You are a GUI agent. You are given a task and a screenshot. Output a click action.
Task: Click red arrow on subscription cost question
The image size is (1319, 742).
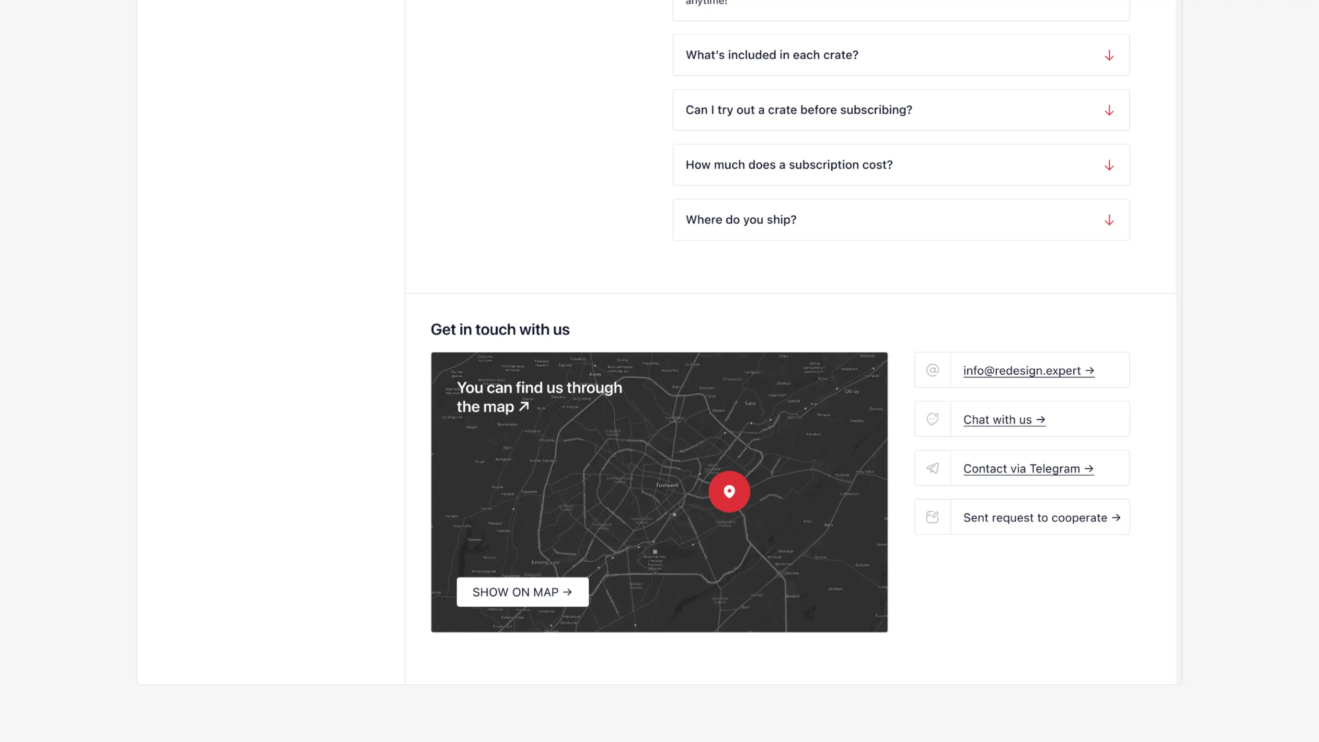click(1109, 165)
